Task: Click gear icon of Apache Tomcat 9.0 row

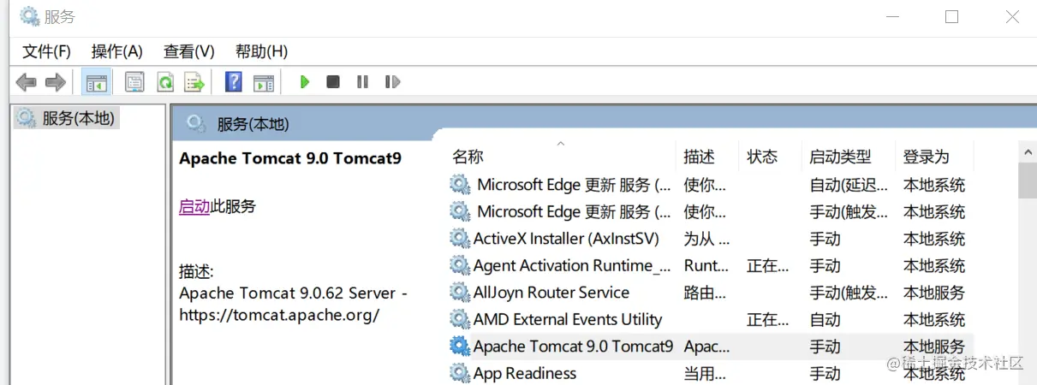Action: [460, 346]
